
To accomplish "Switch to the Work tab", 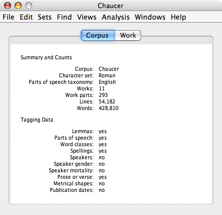I will [128, 35].
